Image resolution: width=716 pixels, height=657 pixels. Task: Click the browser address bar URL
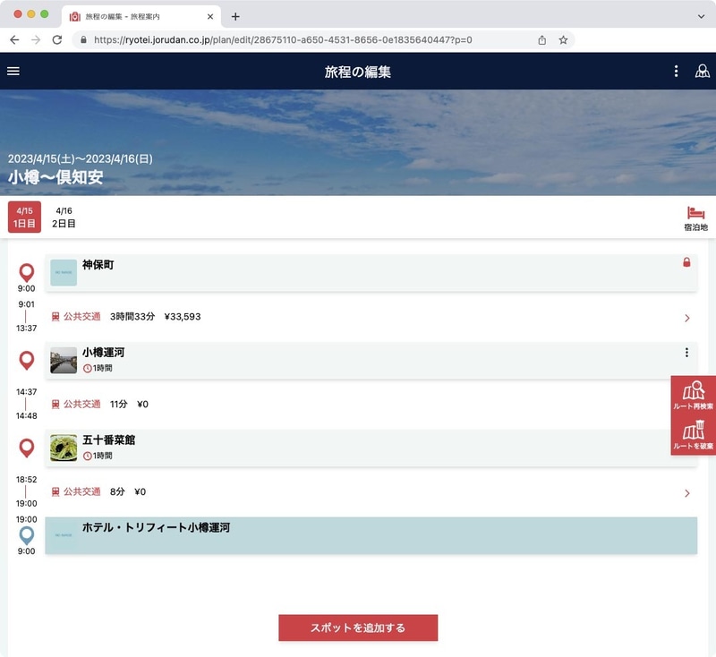pos(283,40)
